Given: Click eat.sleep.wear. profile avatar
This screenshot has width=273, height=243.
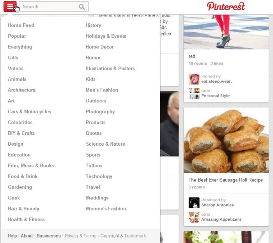Looking at the screenshot, I should tap(194, 79).
